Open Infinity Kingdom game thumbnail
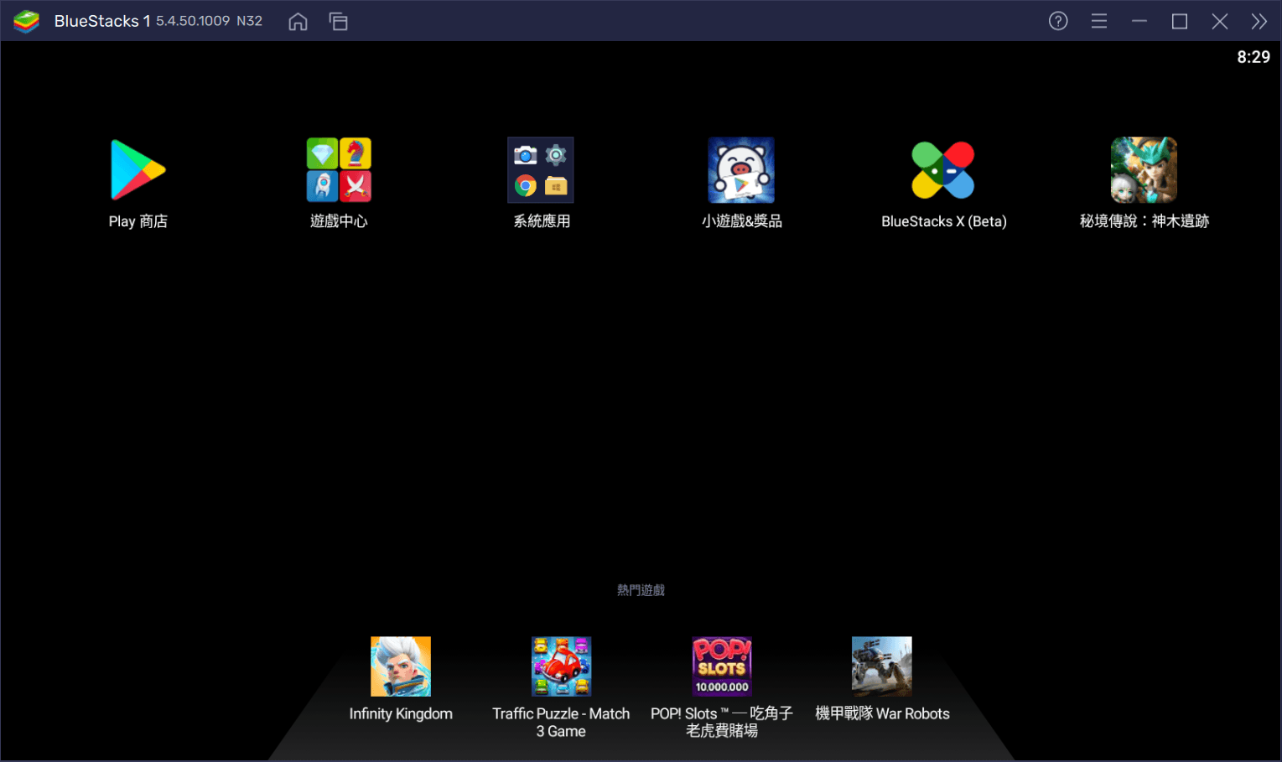This screenshot has width=1282, height=762. [401, 666]
